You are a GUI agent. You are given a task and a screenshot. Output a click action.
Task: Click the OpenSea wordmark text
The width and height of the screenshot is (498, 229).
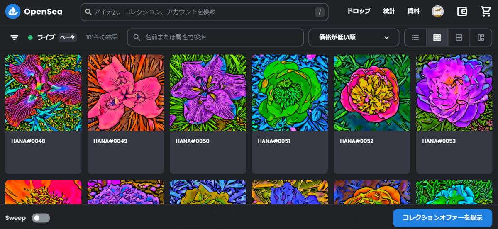coord(43,12)
